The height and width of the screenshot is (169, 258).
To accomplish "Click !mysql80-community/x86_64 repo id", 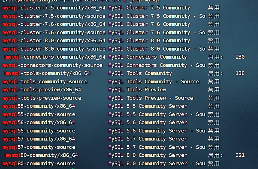I will 40,155.
